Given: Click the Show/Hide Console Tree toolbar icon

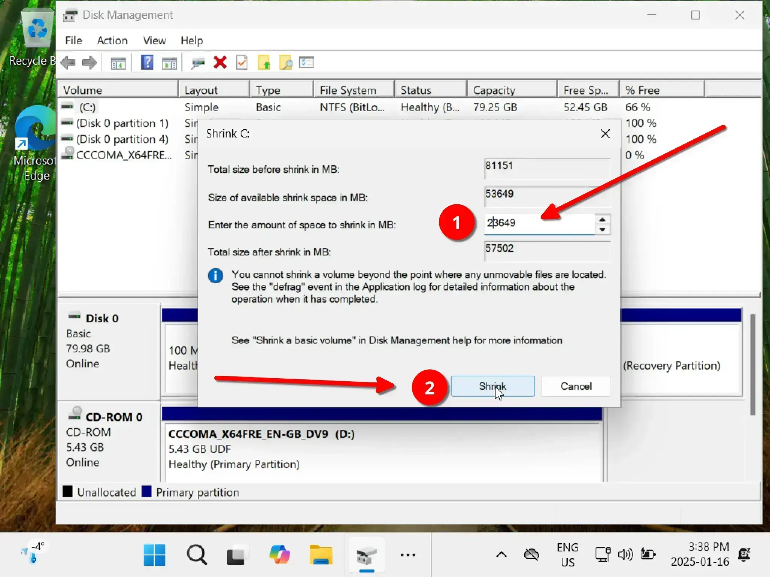Looking at the screenshot, I should tap(118, 63).
